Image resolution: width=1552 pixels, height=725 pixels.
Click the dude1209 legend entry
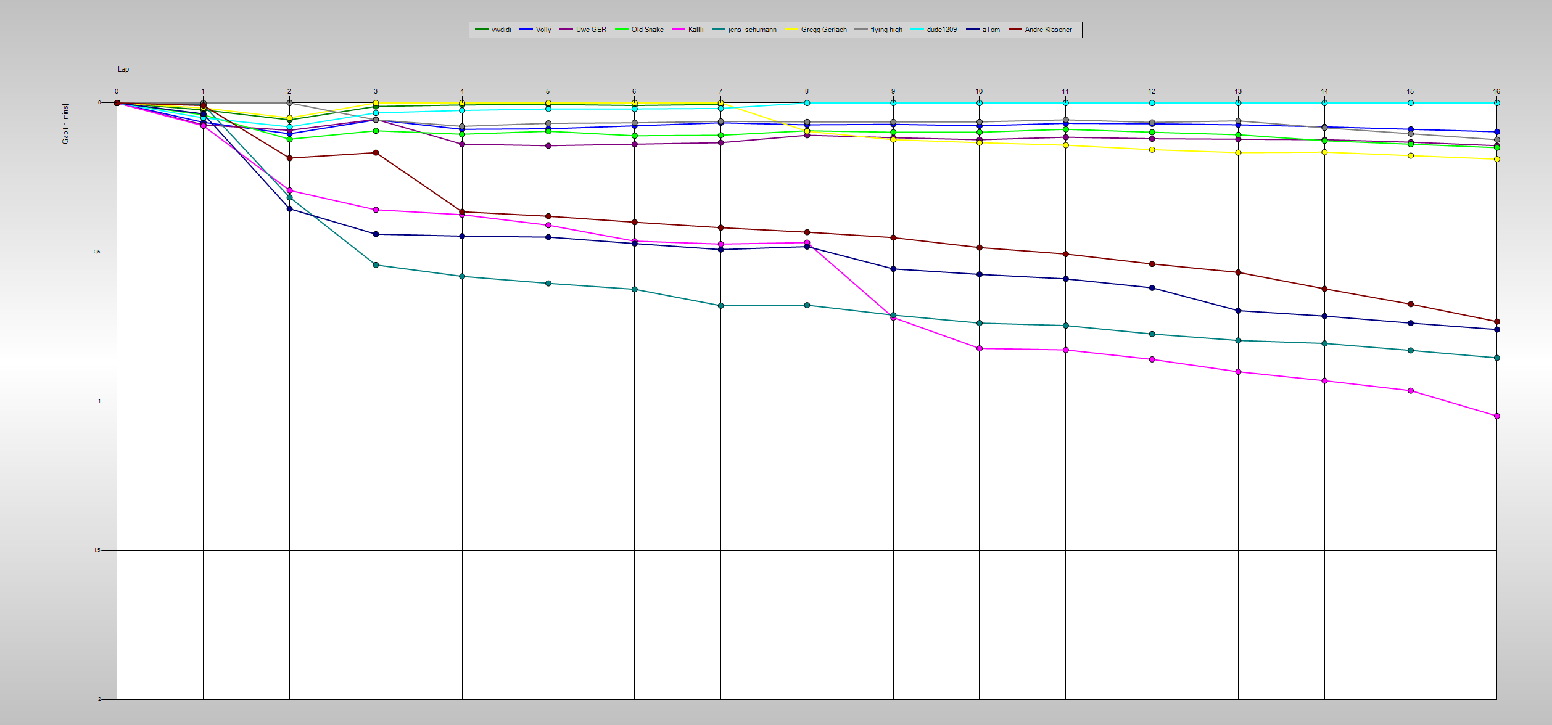(x=934, y=30)
